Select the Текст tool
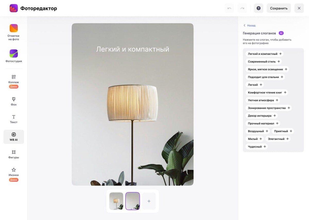309x220 pixels. 14,119
